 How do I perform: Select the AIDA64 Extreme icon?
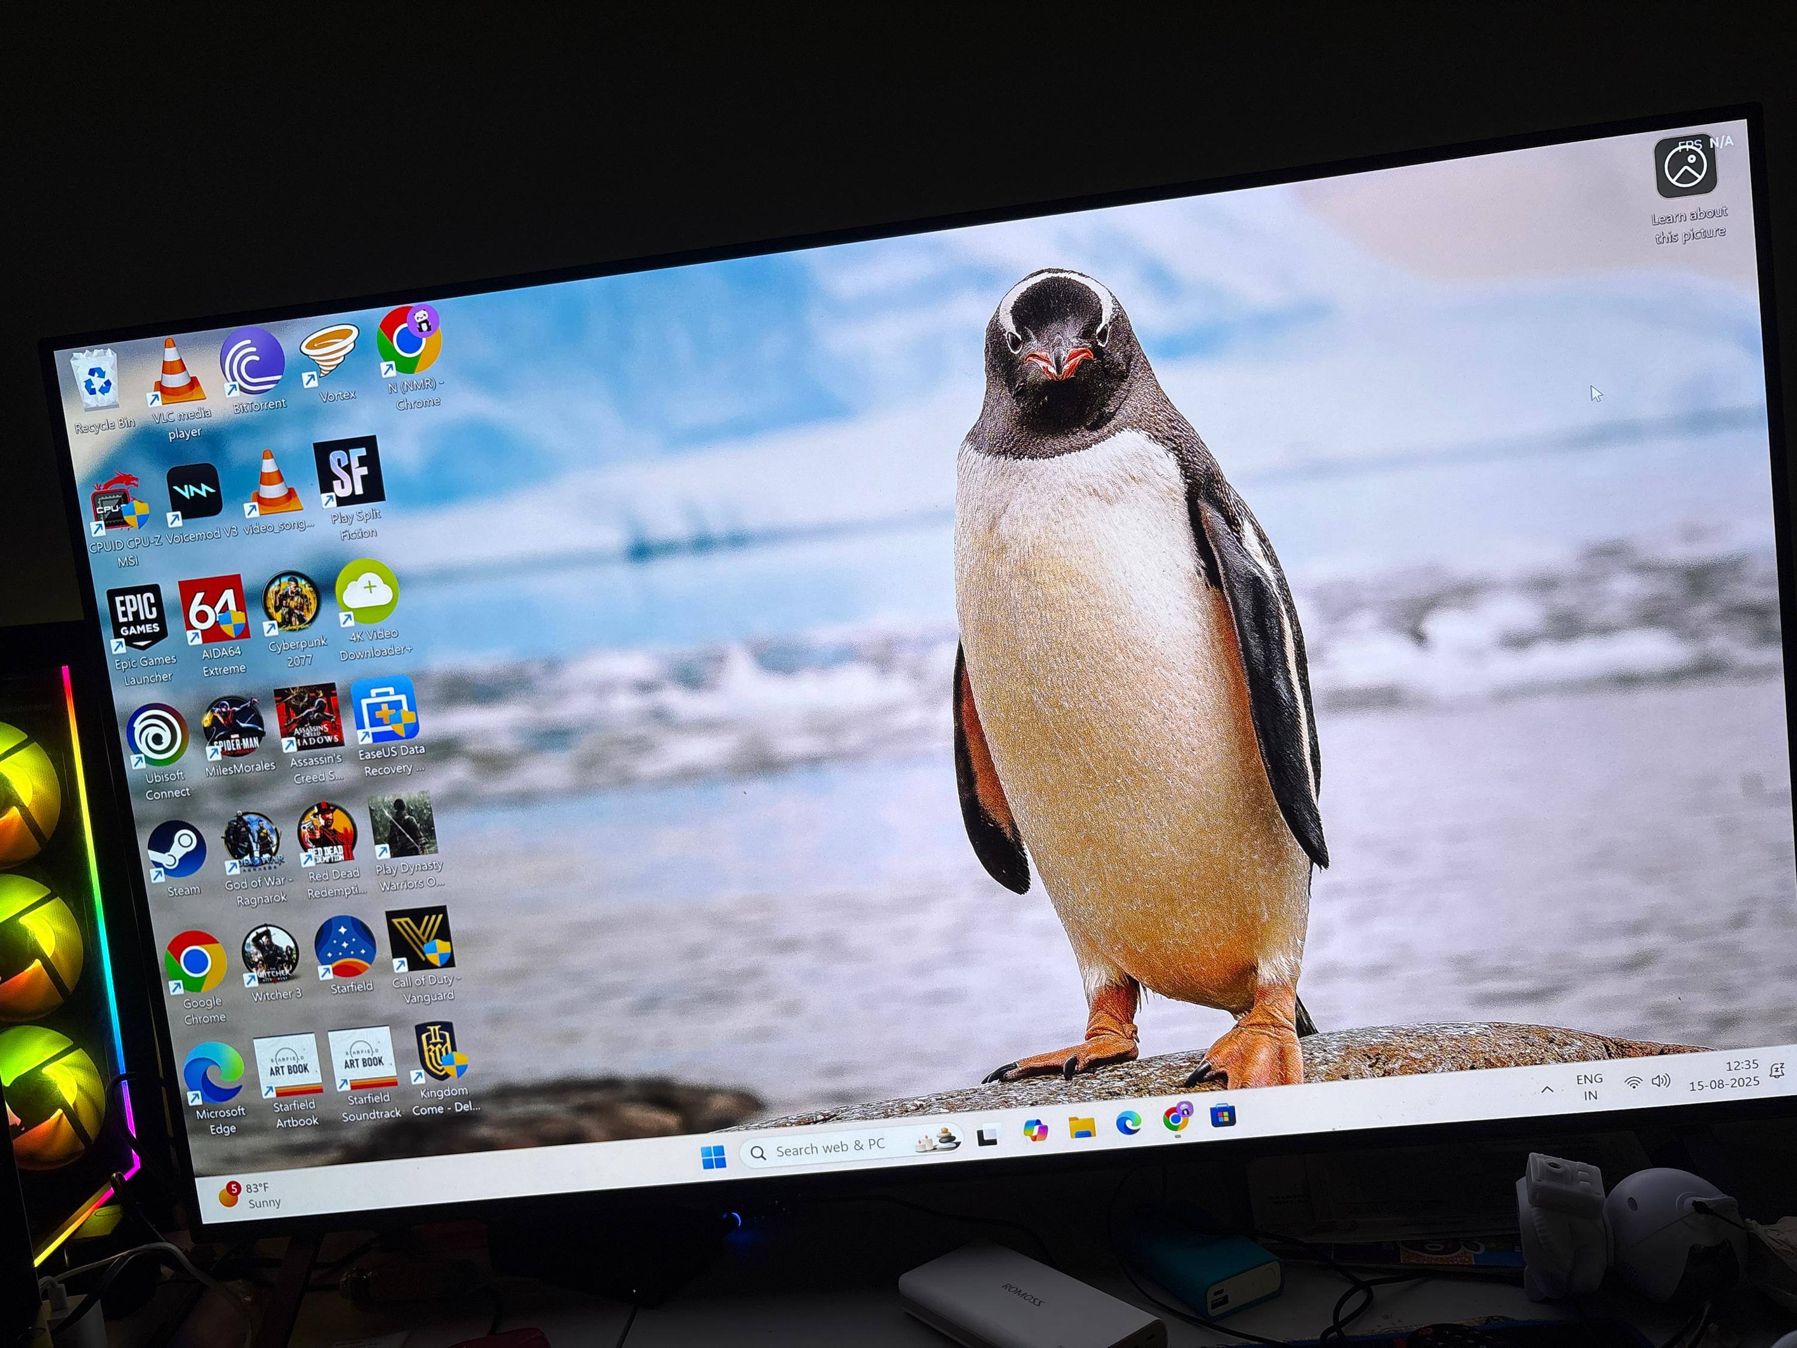[x=214, y=609]
